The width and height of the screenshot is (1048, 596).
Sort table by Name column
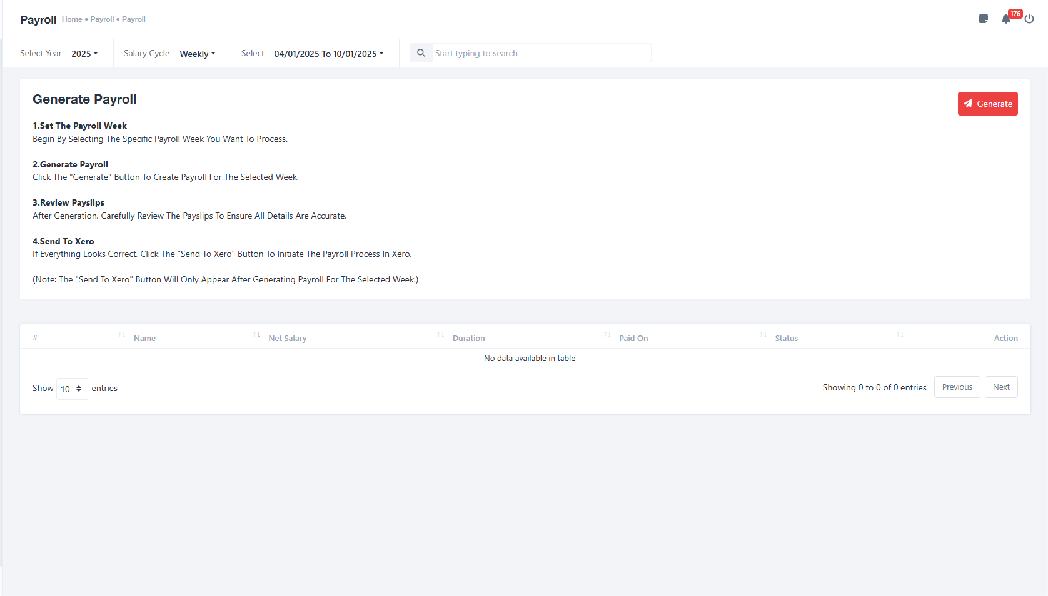pos(144,338)
